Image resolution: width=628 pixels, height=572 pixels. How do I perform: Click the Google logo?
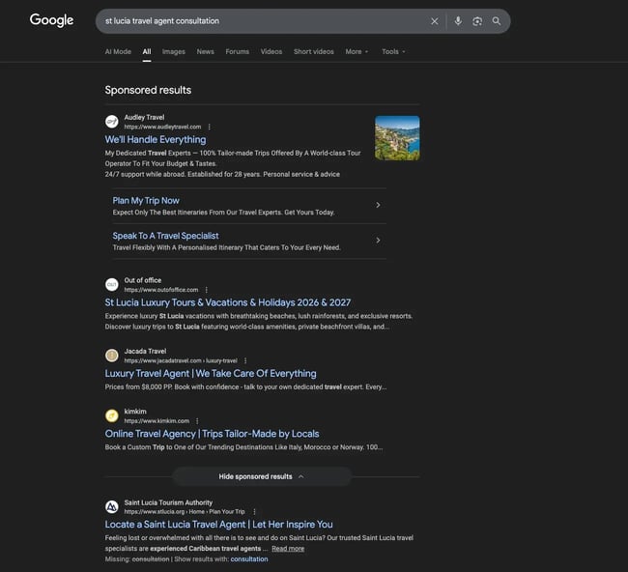tap(51, 20)
